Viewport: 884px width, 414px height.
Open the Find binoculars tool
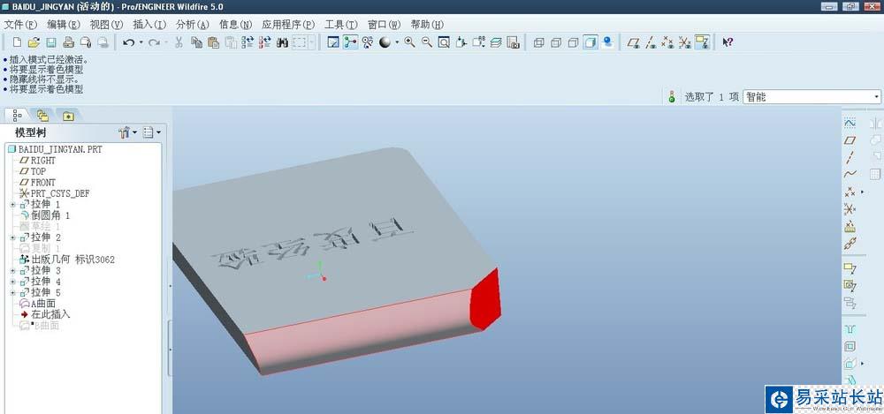283,42
